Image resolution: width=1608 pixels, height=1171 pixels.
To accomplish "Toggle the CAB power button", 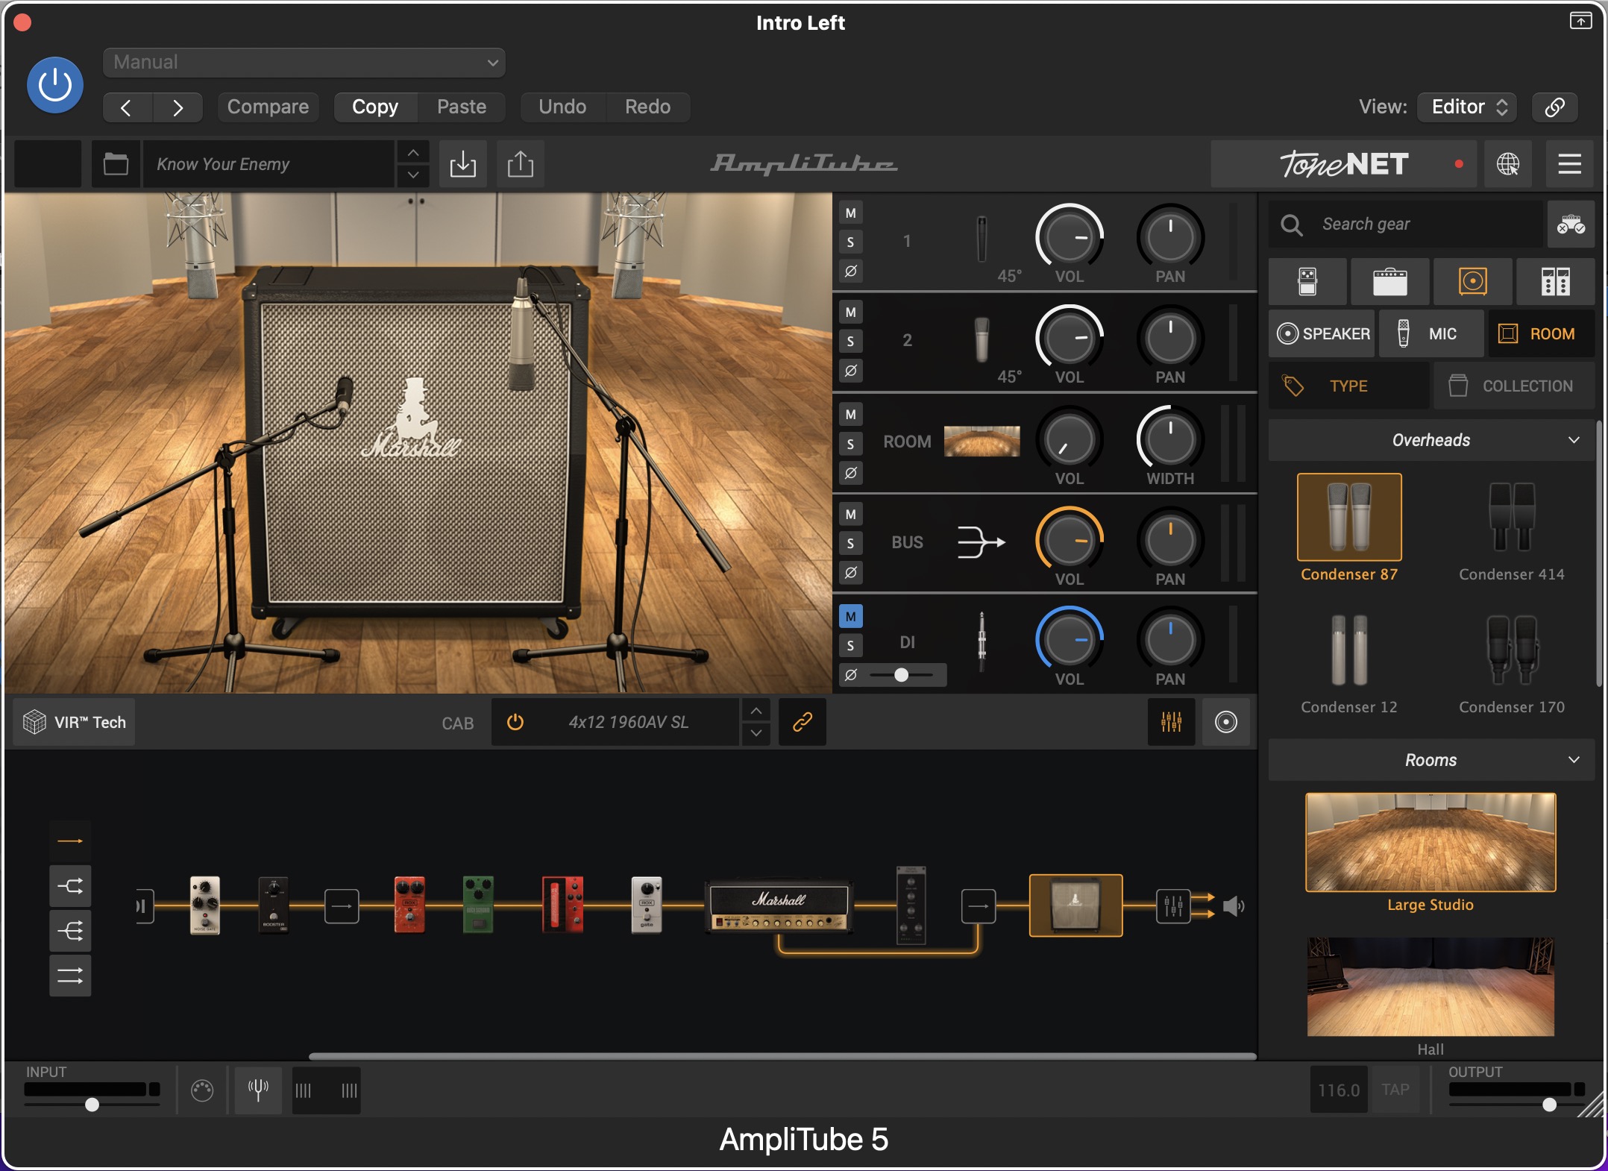I will (515, 722).
